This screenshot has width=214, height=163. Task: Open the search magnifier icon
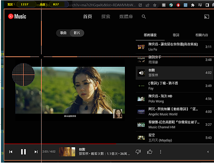(x=144, y=16)
